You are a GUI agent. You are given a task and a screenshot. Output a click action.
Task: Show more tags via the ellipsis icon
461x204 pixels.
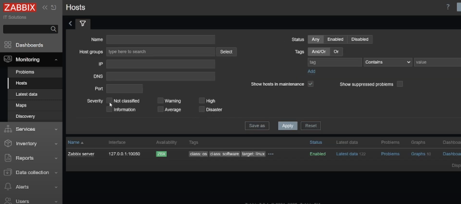point(271,154)
